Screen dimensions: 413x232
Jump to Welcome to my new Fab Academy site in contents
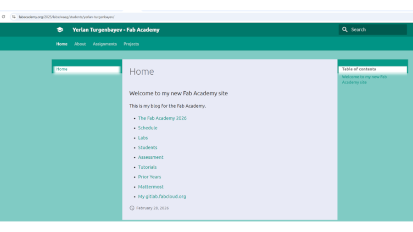pyautogui.click(x=364, y=79)
